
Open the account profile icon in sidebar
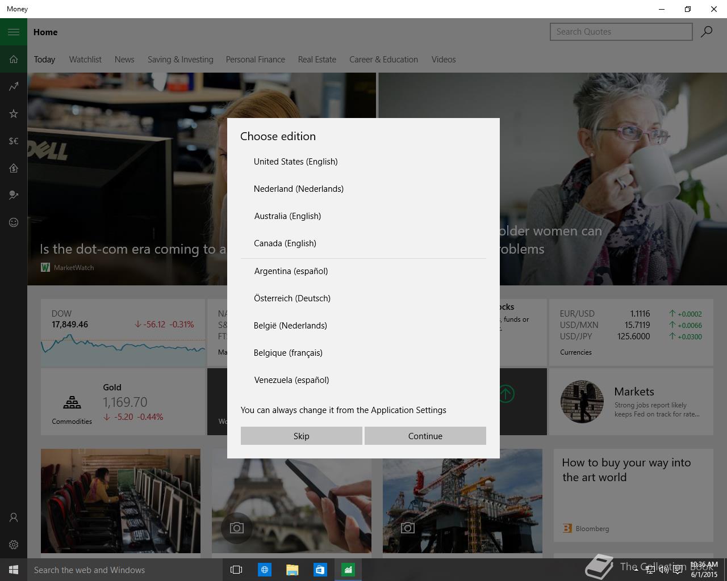pyautogui.click(x=14, y=517)
